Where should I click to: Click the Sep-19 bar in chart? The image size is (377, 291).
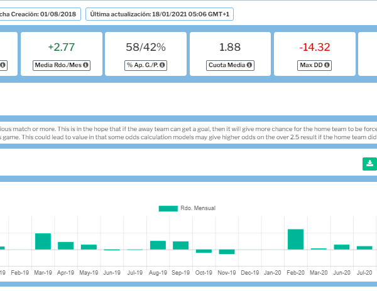pos(180,245)
